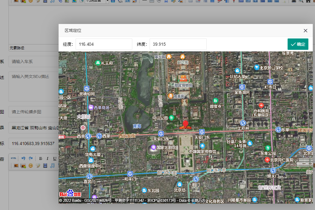The width and height of the screenshot is (315, 210).
Task: Select the 协和医院 hospital icon
Action: click(x=261, y=105)
